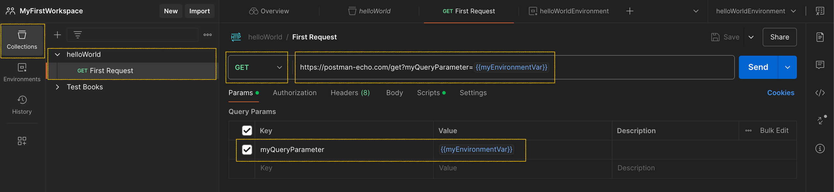Click the Share button
Screen dimensions: 834x192
pos(780,37)
